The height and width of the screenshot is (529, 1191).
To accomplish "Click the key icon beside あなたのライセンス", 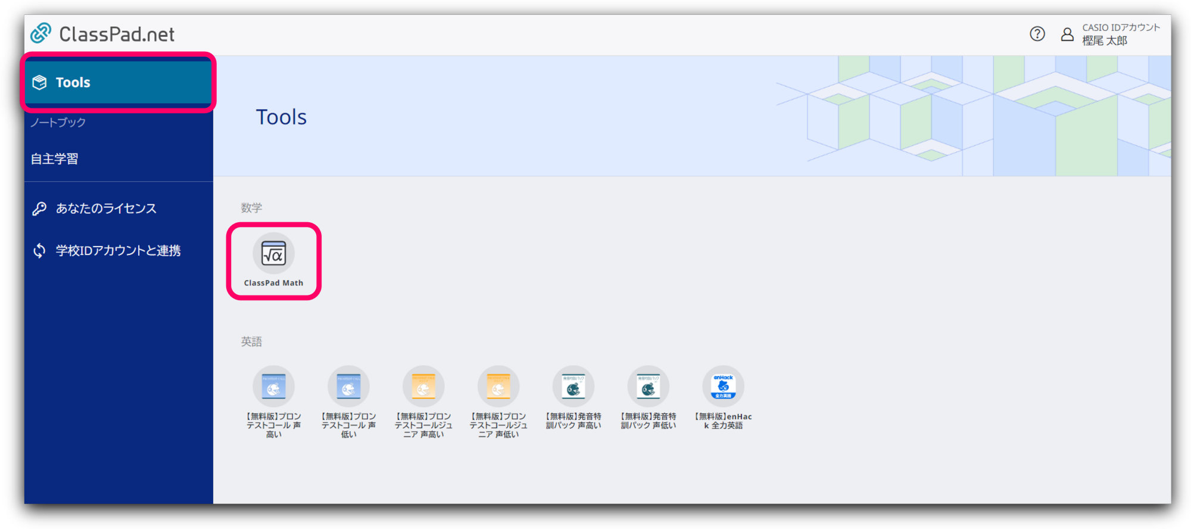I will (39, 209).
